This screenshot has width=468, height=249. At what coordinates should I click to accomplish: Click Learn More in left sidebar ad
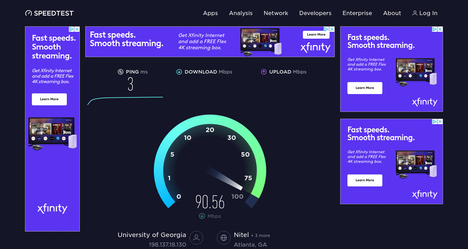coord(49,99)
